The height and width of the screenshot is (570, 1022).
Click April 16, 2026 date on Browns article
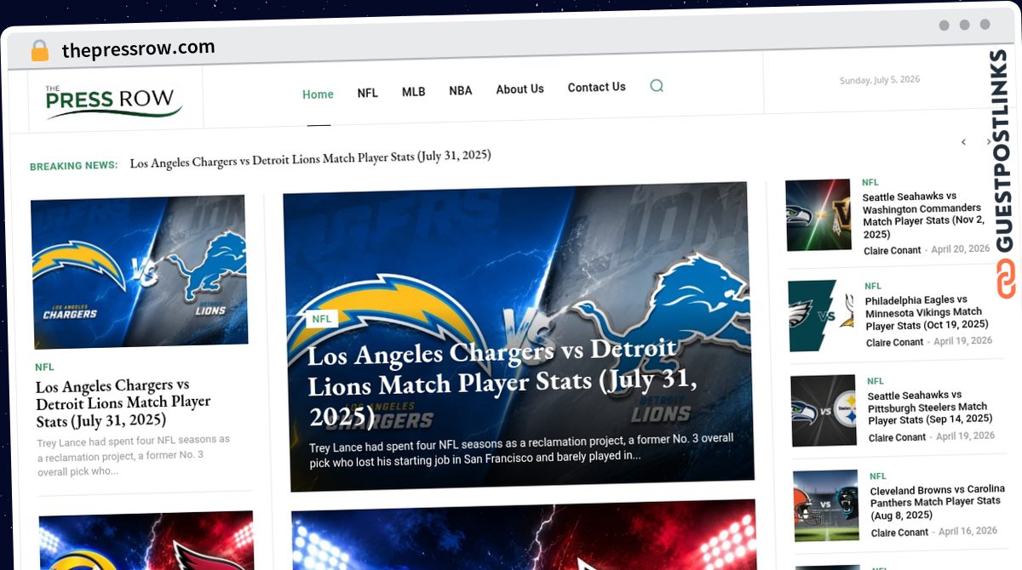967,531
